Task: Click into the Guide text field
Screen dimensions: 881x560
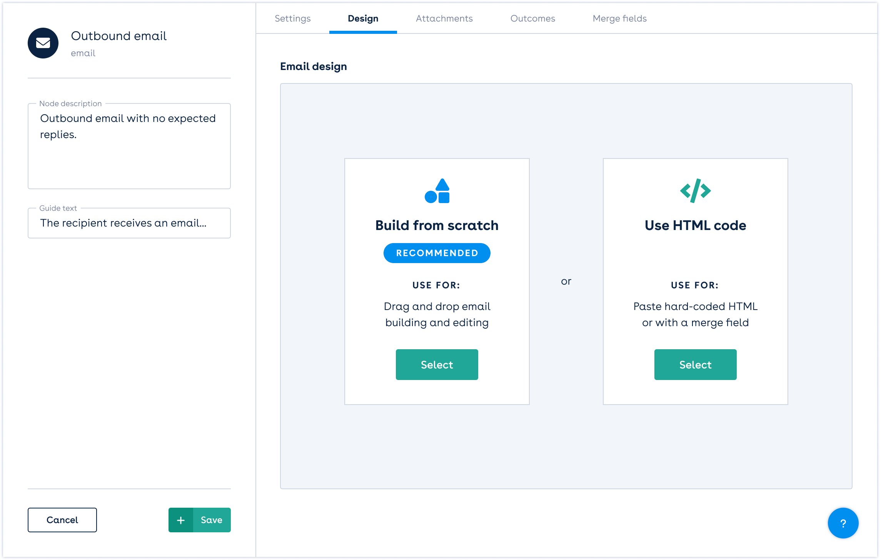Action: pyautogui.click(x=129, y=223)
